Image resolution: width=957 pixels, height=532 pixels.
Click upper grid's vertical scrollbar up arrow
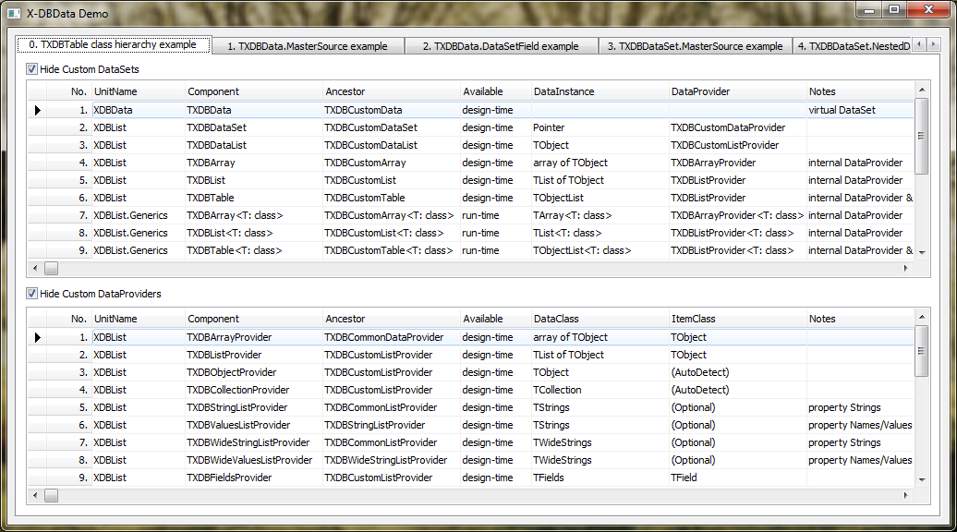[x=921, y=89]
